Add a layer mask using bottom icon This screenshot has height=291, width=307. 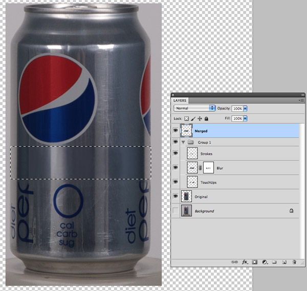[254, 262]
